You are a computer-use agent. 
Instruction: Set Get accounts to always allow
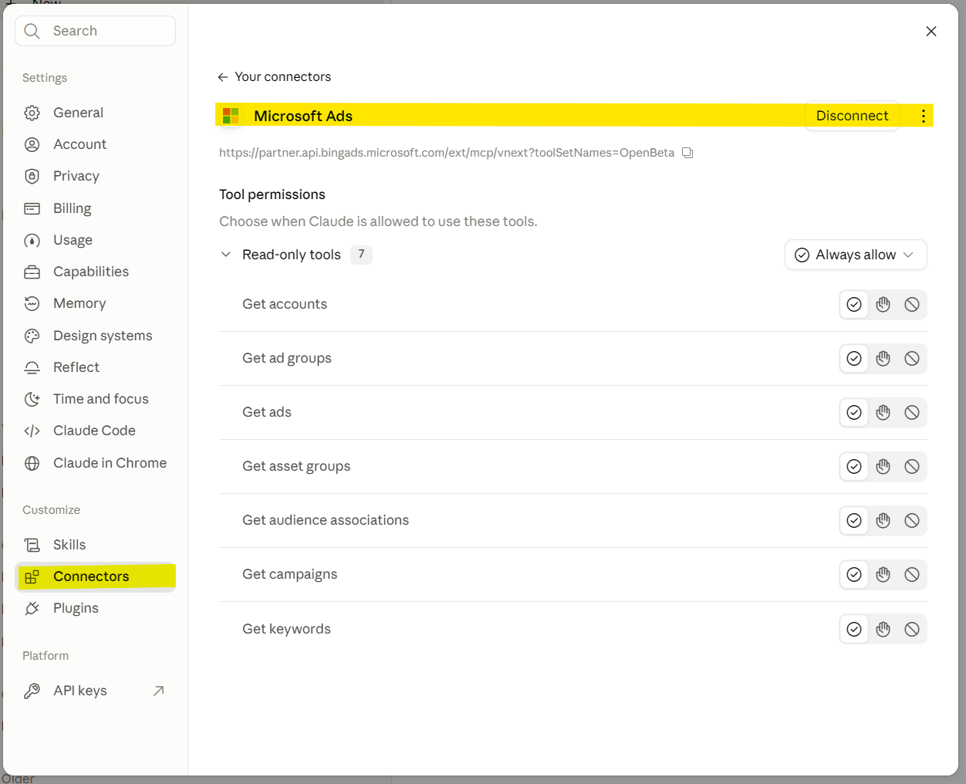coord(854,305)
